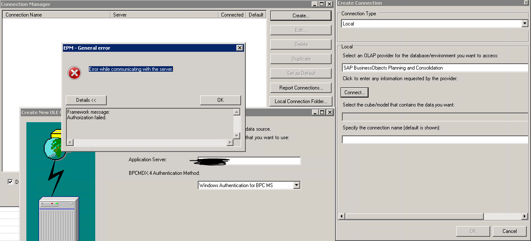Sort by Default column header
Viewport: 531px width, 241px height.
click(x=256, y=15)
